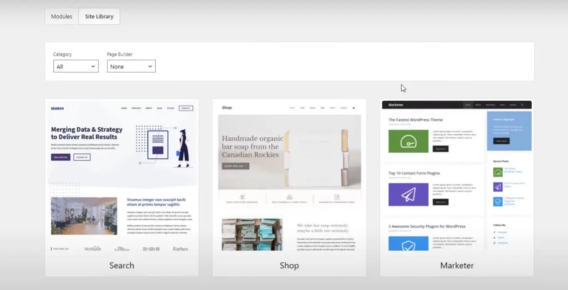Click the green speedometer icon in Marketer preview
This screenshot has width=568, height=290.
pyautogui.click(x=408, y=141)
